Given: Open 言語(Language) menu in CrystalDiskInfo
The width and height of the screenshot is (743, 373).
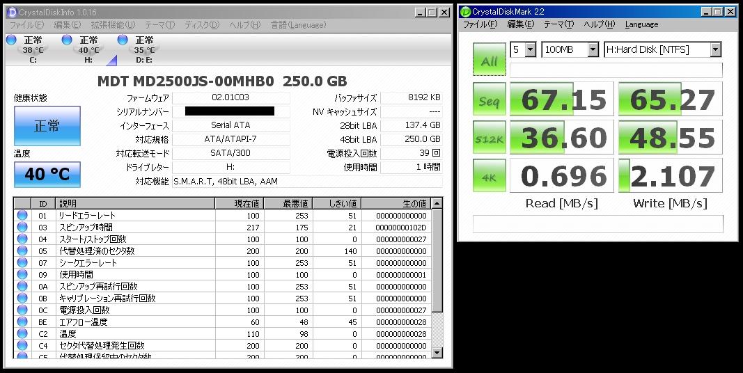Looking at the screenshot, I should (x=298, y=24).
